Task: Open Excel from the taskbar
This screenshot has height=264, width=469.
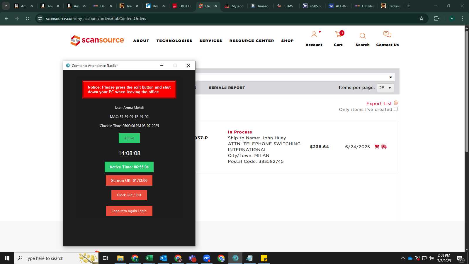Action: pyautogui.click(x=149, y=258)
